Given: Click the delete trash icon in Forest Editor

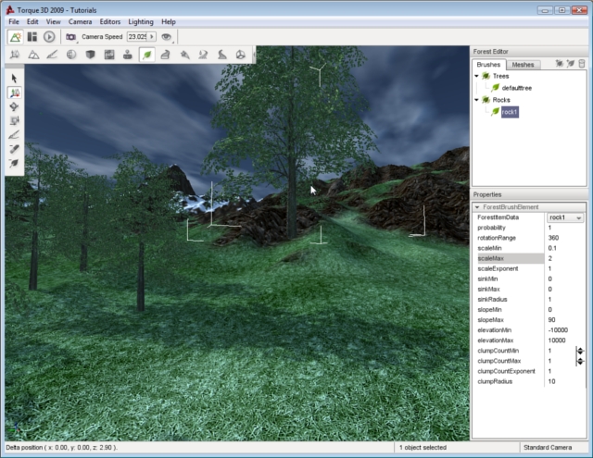Looking at the screenshot, I should (x=582, y=65).
